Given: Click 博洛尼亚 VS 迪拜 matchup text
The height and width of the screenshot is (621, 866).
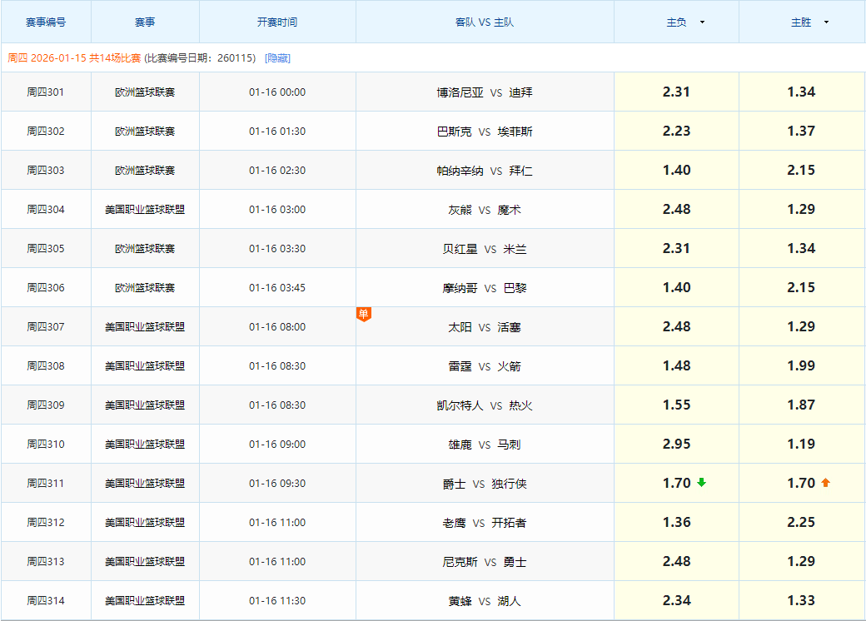Looking at the screenshot, I should (485, 92).
